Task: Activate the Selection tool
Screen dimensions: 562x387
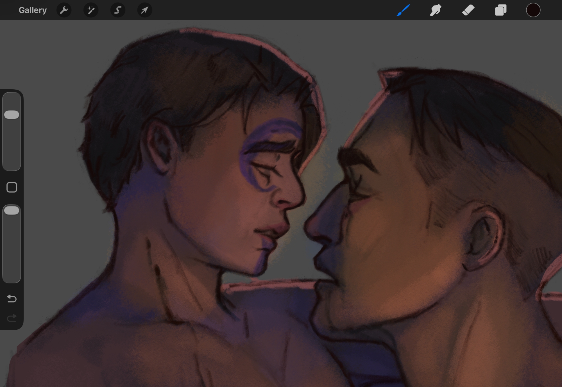Action: coord(118,10)
